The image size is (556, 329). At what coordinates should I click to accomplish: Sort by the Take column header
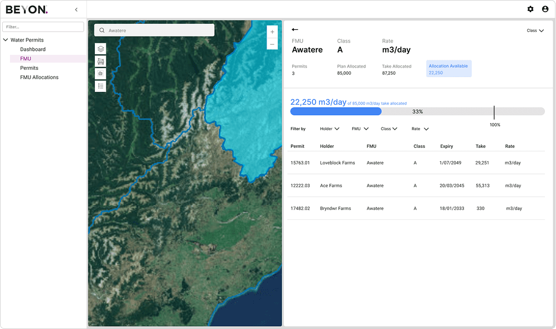[x=481, y=146]
